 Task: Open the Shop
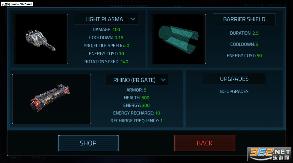click(88, 143)
